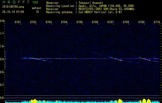162x103 pixels.
Task: Click the yellow power peak below 0707
Action: [120, 101]
